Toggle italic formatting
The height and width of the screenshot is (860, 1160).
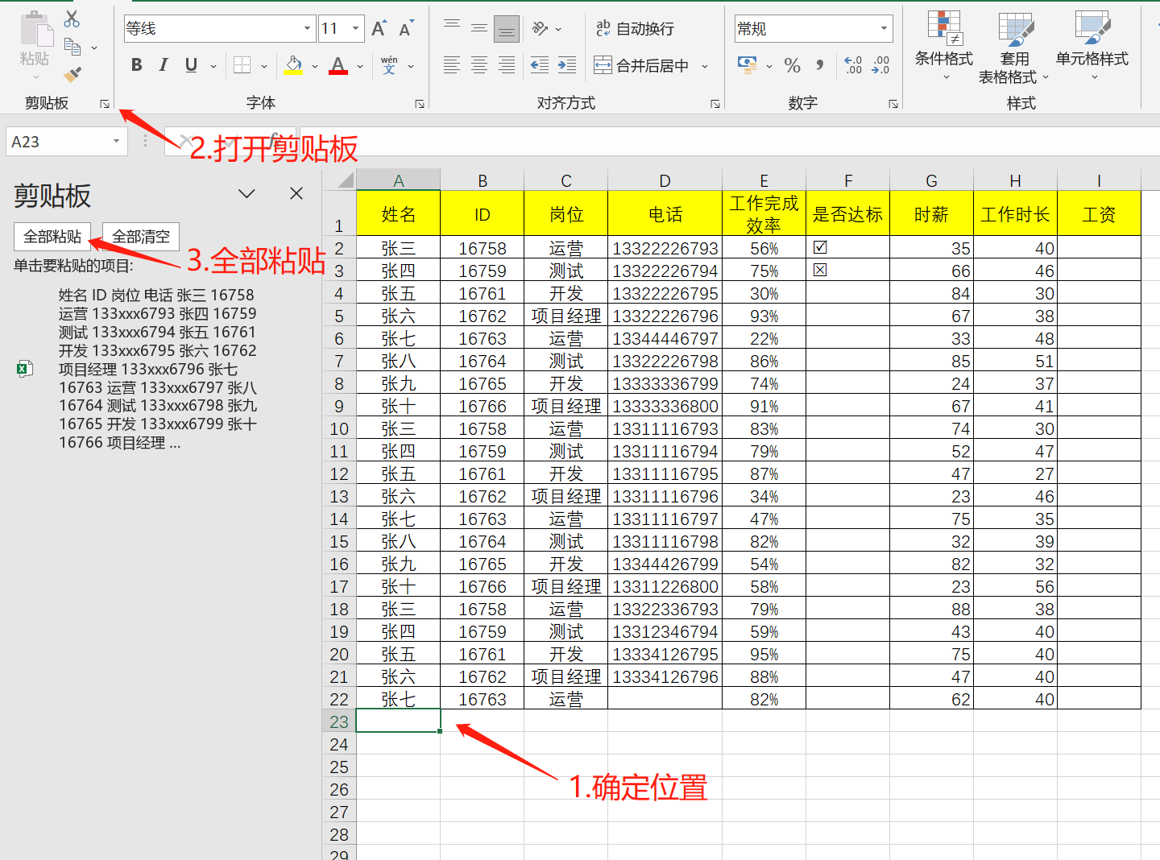click(164, 65)
